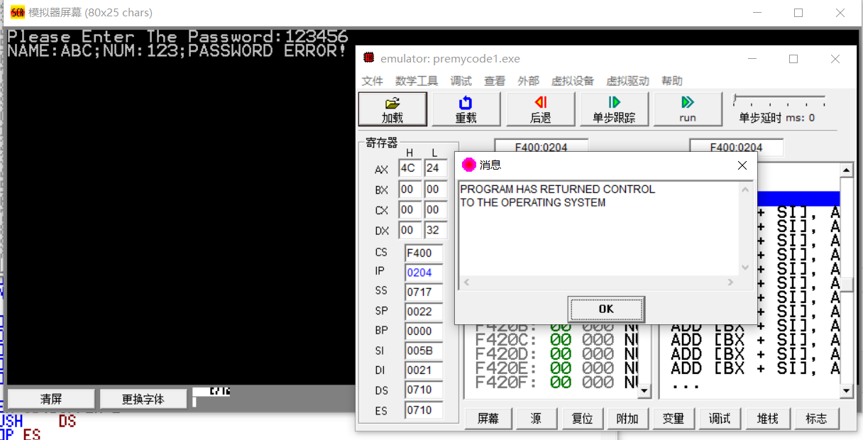Click the 模拟器屏幕 window title icon
863x440 pixels.
tap(18, 12)
